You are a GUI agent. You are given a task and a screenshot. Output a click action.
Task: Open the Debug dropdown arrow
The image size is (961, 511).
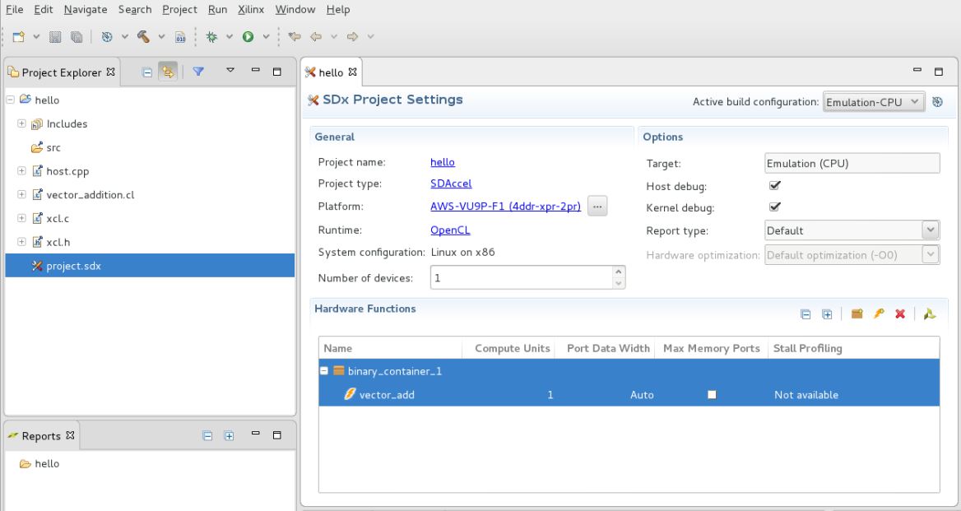[x=230, y=37]
